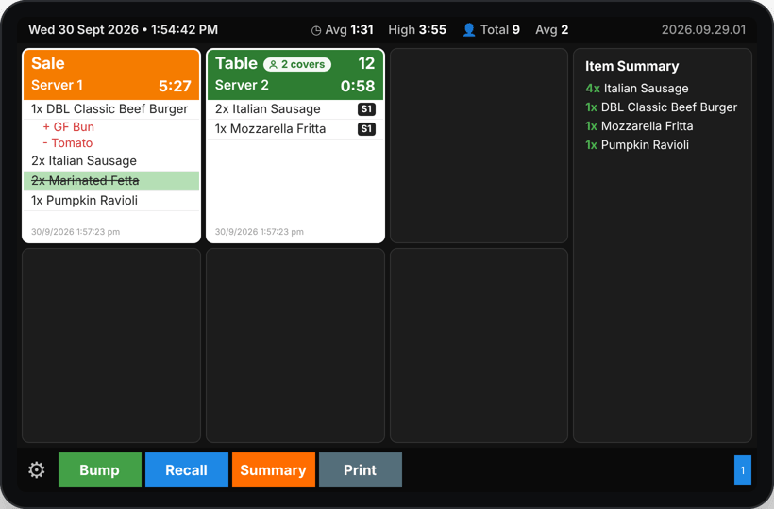Viewport: 774px width, 509px height.
Task: Toggle the Summary panel
Action: point(274,469)
